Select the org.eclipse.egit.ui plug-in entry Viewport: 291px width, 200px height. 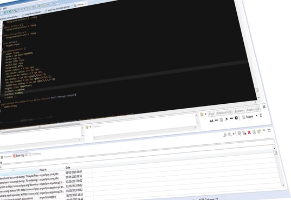tap(48, 197)
